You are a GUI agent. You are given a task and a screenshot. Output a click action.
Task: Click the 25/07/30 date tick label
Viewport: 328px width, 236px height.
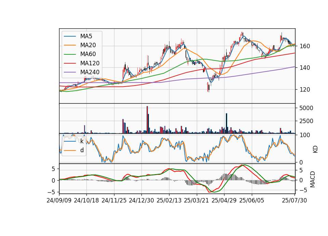tap(295, 200)
